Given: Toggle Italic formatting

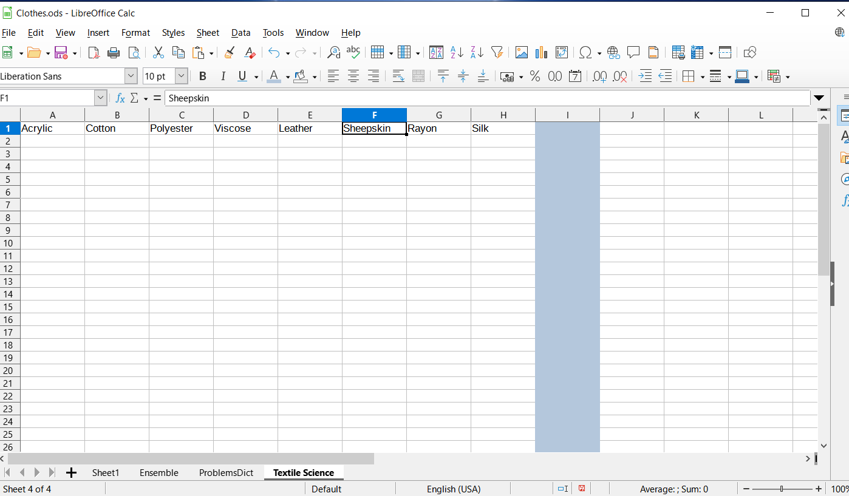Looking at the screenshot, I should 223,76.
